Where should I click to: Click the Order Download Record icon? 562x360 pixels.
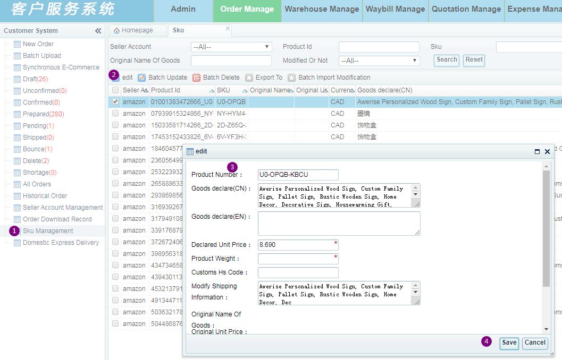17,219
